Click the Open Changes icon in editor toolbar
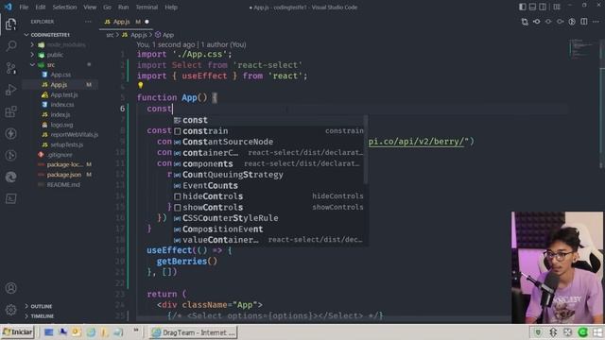The height and width of the screenshot is (340, 605). coord(525,22)
